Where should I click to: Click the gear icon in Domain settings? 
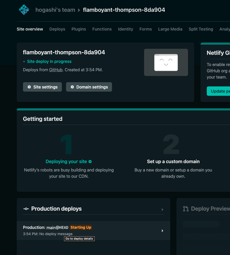pyautogui.click(x=72, y=87)
